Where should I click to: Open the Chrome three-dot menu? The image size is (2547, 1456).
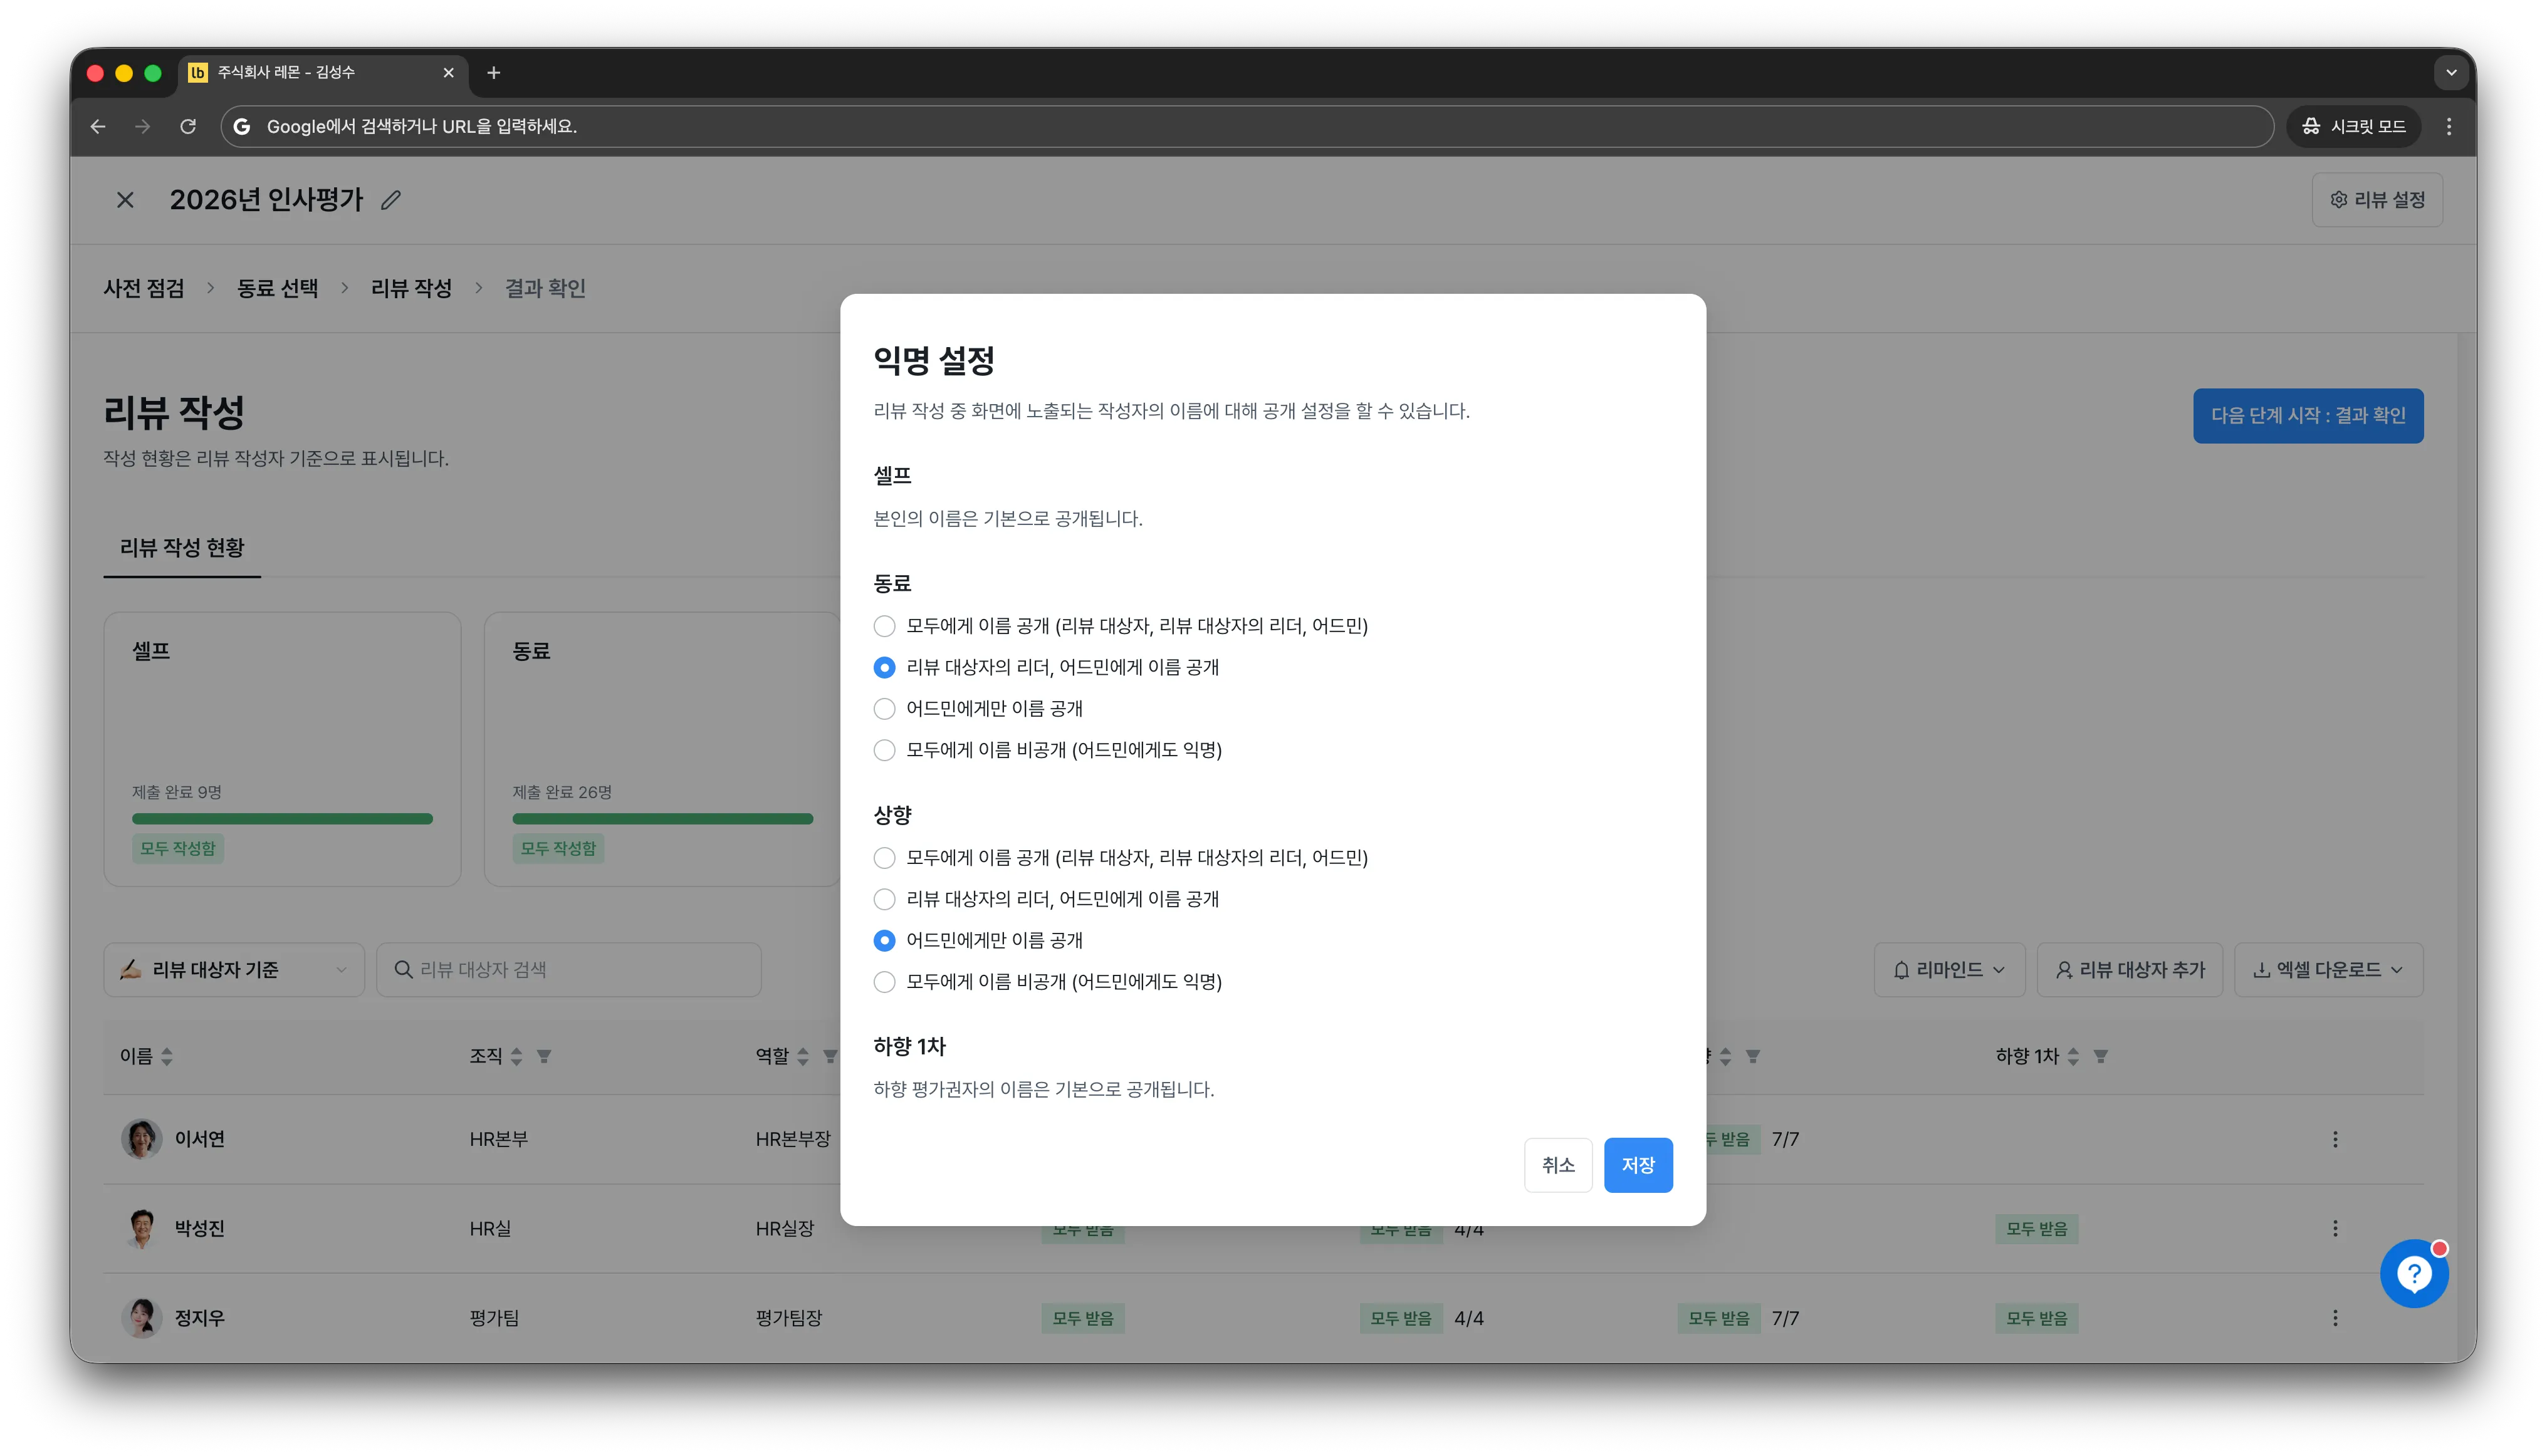coord(2449,126)
